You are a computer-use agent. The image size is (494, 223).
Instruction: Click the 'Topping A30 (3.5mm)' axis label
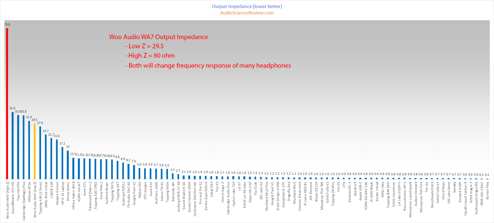click(40, 198)
